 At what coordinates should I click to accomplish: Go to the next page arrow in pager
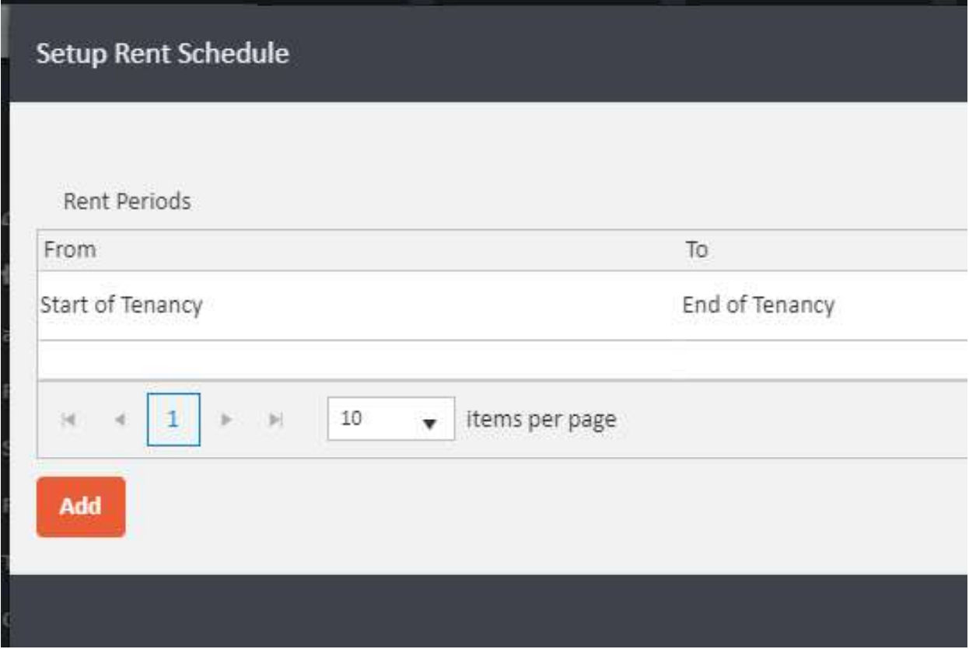(x=226, y=420)
